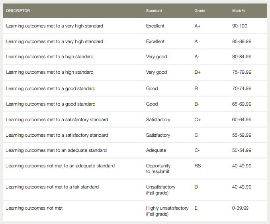This screenshot has width=270, height=224.
Task: Click the Standard column header
Action: 154,11
